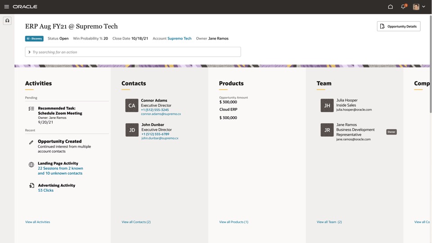This screenshot has height=243, width=432.
Task: Open the Opportunity Details button
Action: [x=399, y=27]
